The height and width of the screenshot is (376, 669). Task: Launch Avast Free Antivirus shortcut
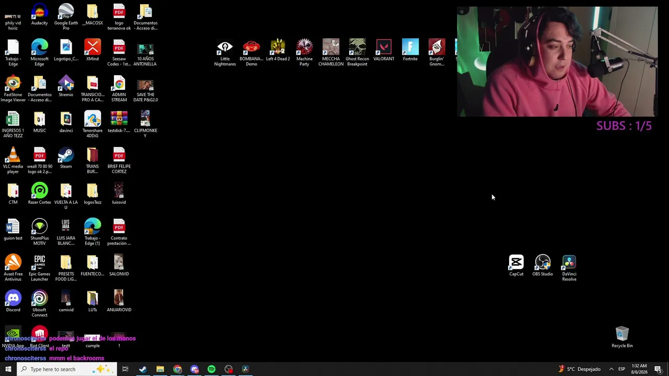(13, 268)
